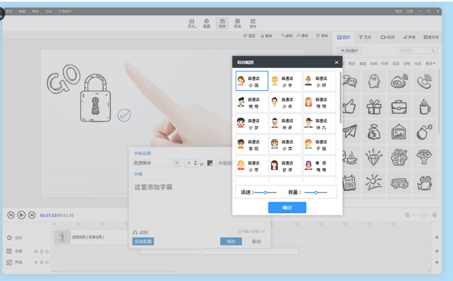Click the headphone 试听 preview link
The width and height of the screenshot is (453, 281).
click(x=140, y=232)
